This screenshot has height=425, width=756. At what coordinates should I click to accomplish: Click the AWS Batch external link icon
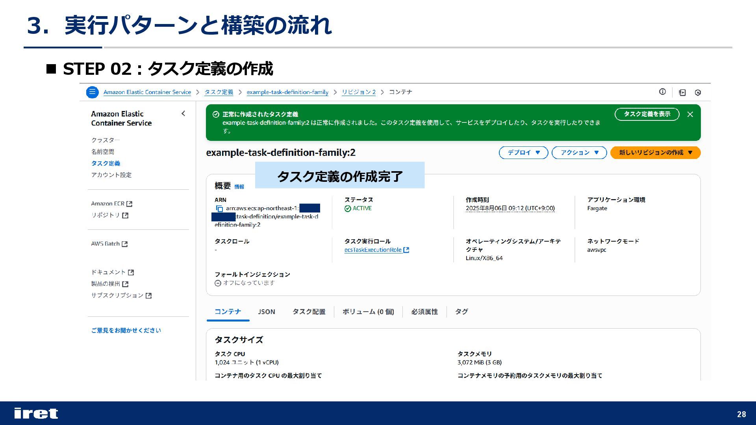pos(124,244)
